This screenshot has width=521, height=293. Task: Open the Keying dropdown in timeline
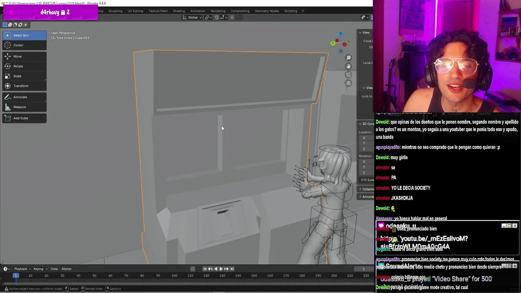(40, 269)
